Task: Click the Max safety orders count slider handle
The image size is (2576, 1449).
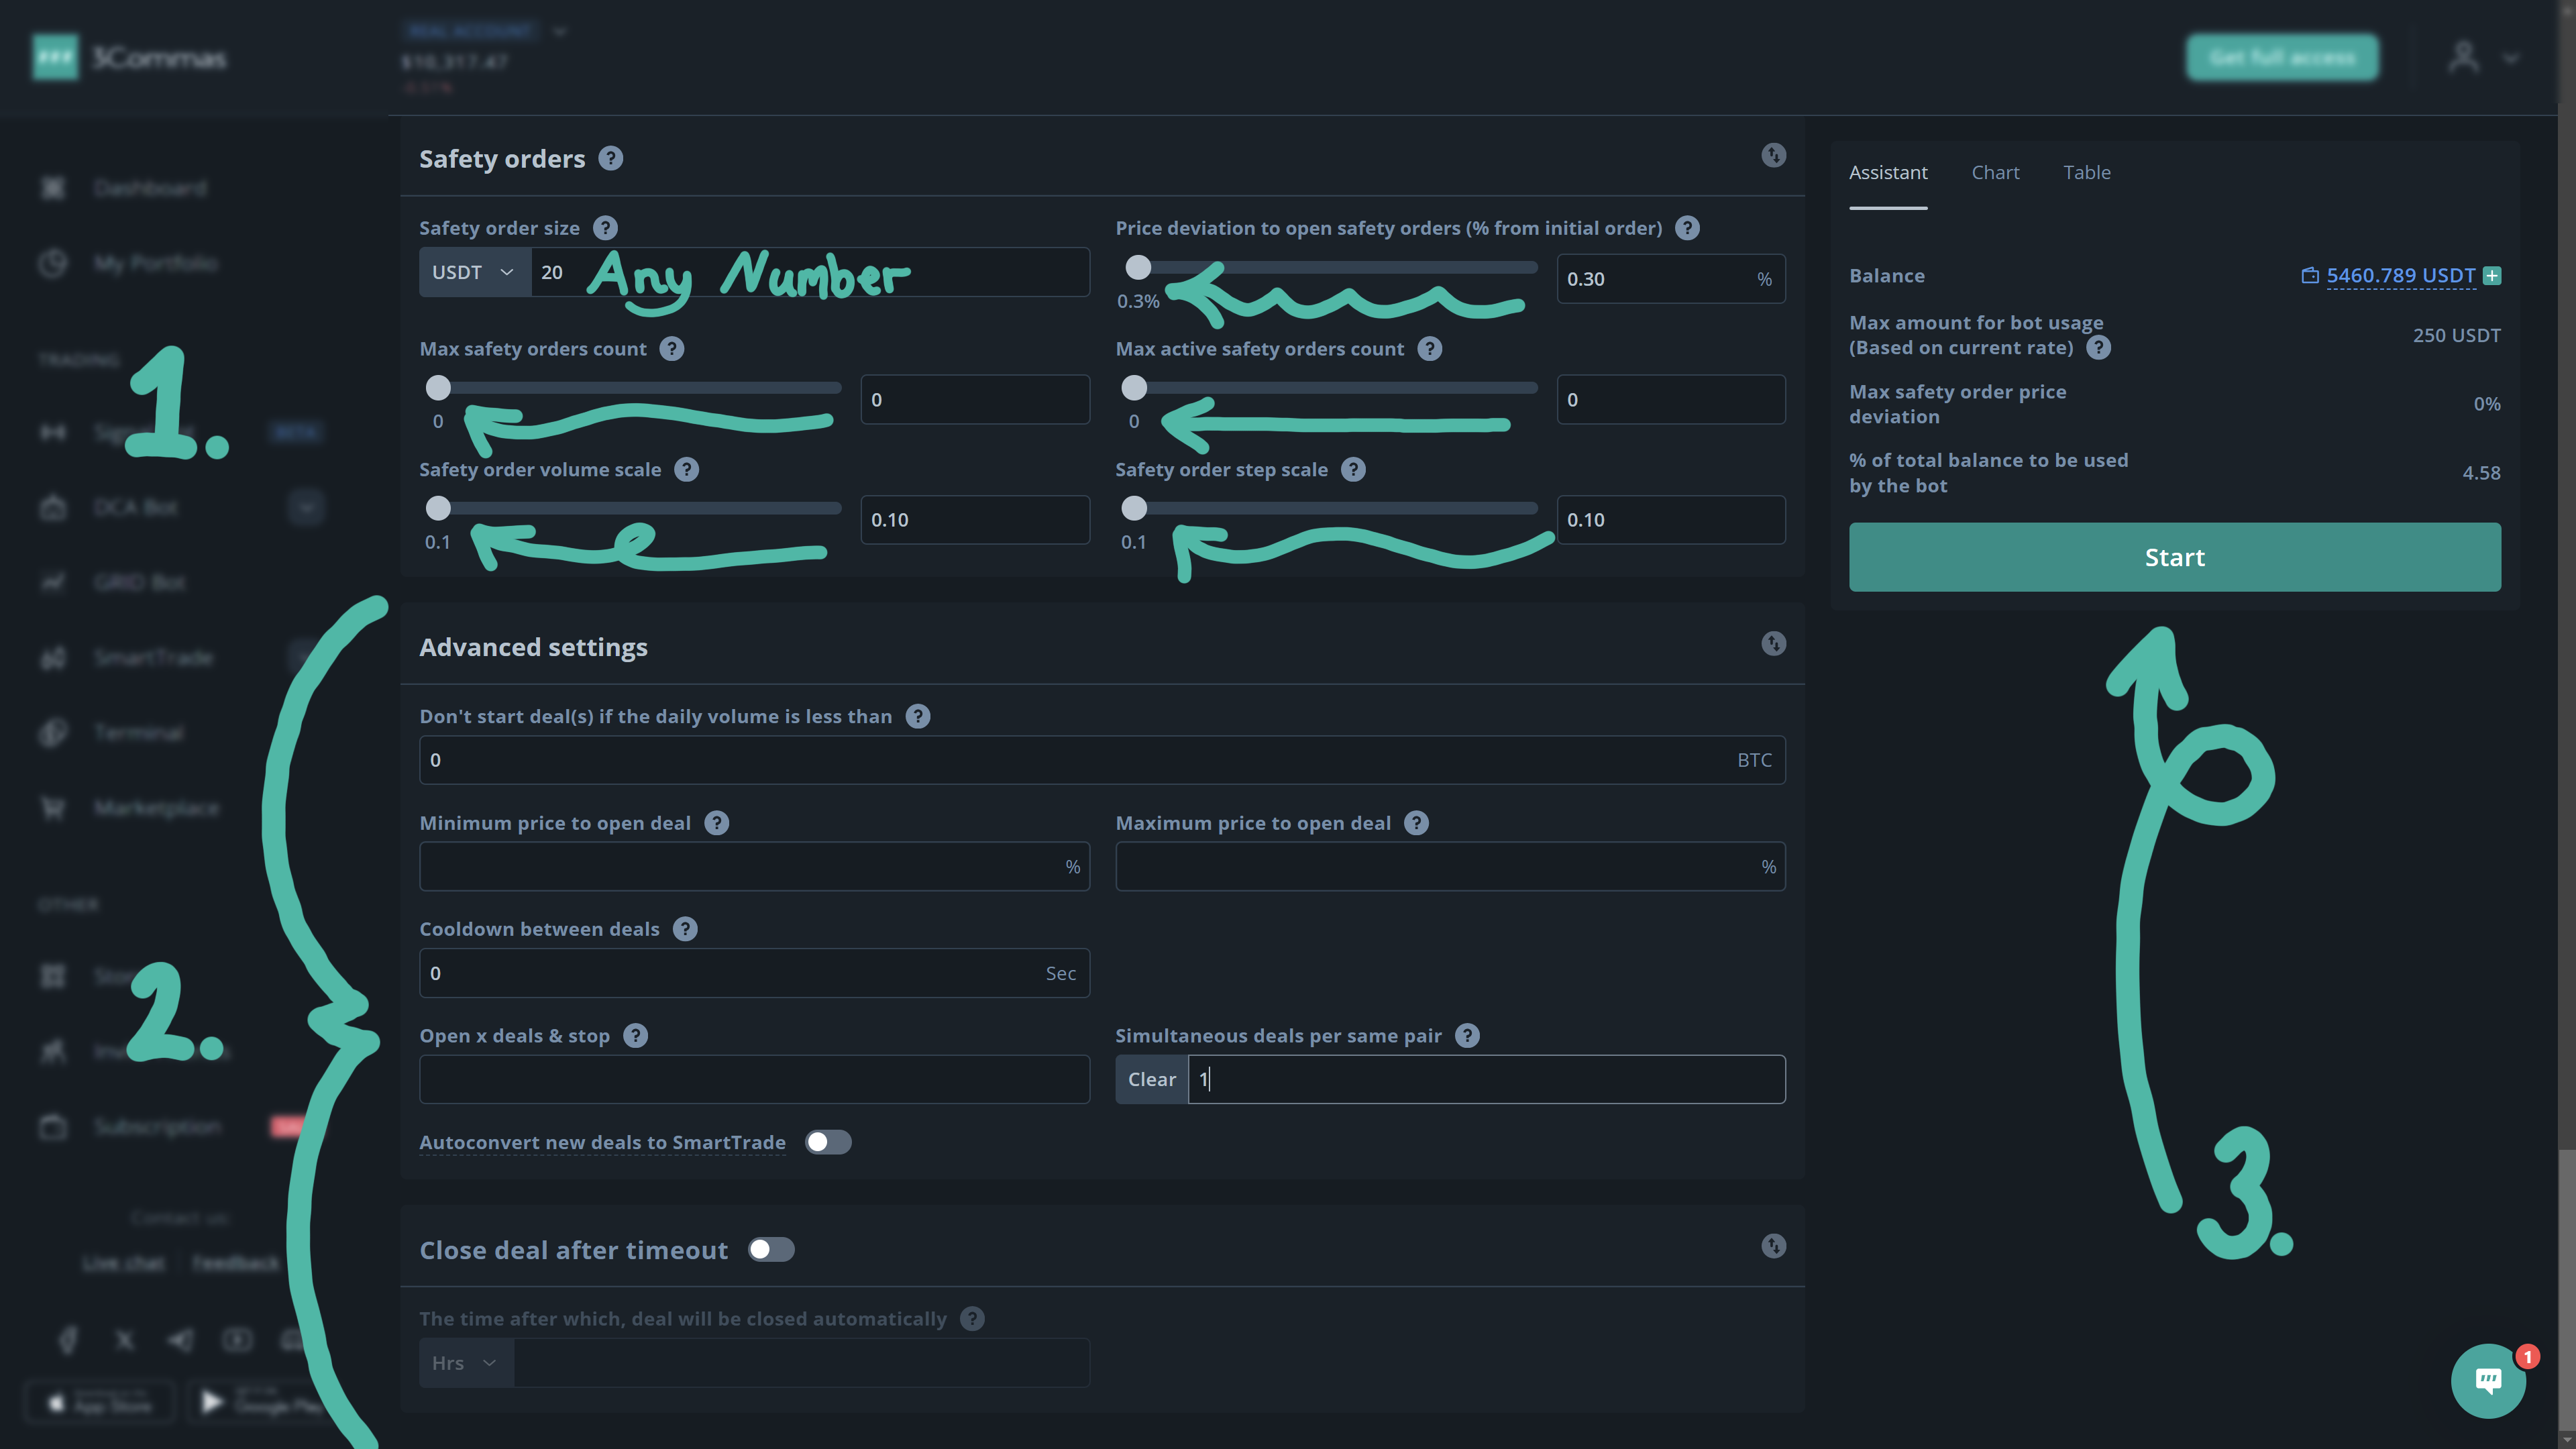Action: pos(438,388)
